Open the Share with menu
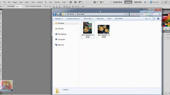170x95 pixels. [x=88, y=19]
